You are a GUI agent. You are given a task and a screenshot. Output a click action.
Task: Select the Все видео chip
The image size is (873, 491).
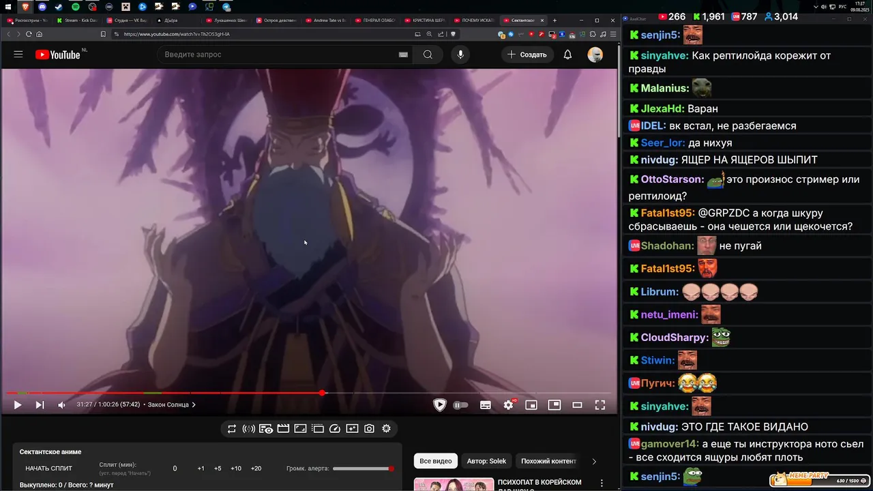(x=435, y=462)
